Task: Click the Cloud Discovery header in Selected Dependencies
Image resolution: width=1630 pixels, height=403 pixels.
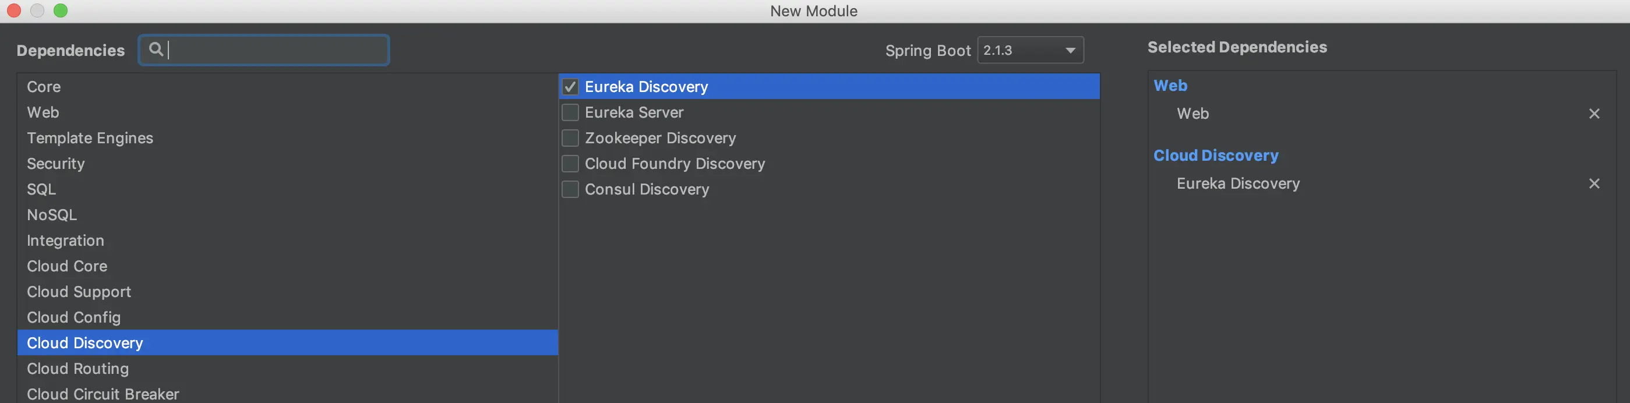Action: [1216, 155]
